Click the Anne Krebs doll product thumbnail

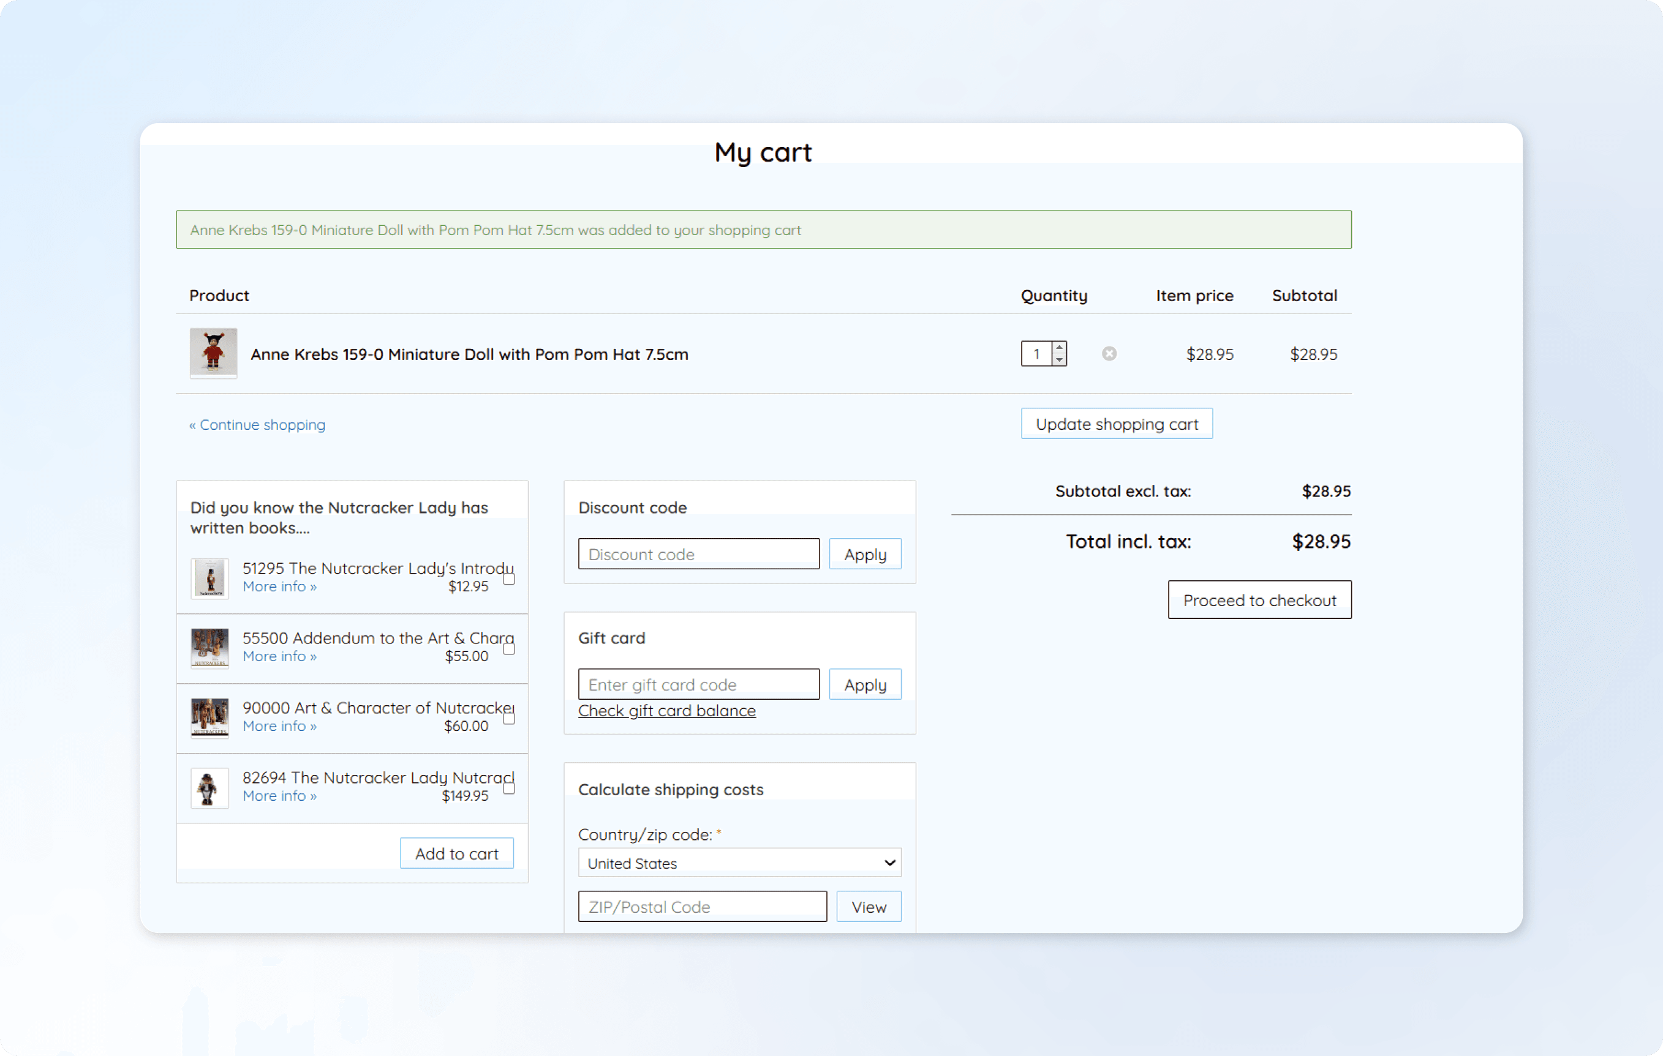coord(213,353)
